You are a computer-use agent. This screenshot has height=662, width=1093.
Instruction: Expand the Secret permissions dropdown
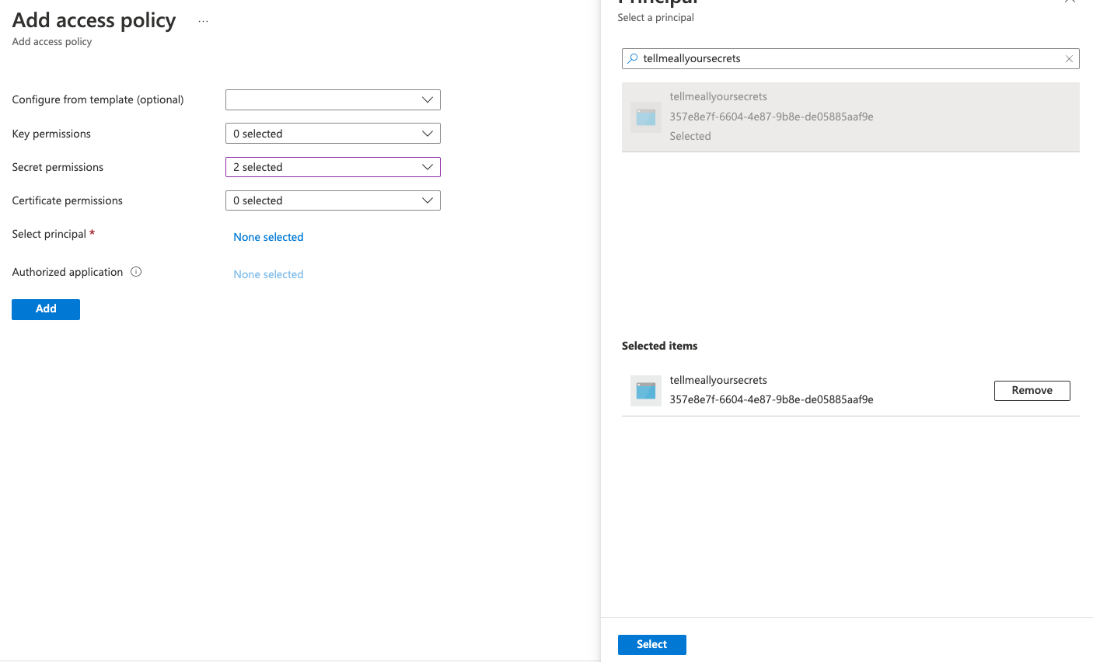333,167
